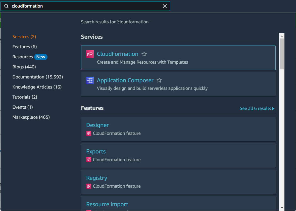Open the Designer feature link
The height and width of the screenshot is (211, 296).
click(97, 125)
